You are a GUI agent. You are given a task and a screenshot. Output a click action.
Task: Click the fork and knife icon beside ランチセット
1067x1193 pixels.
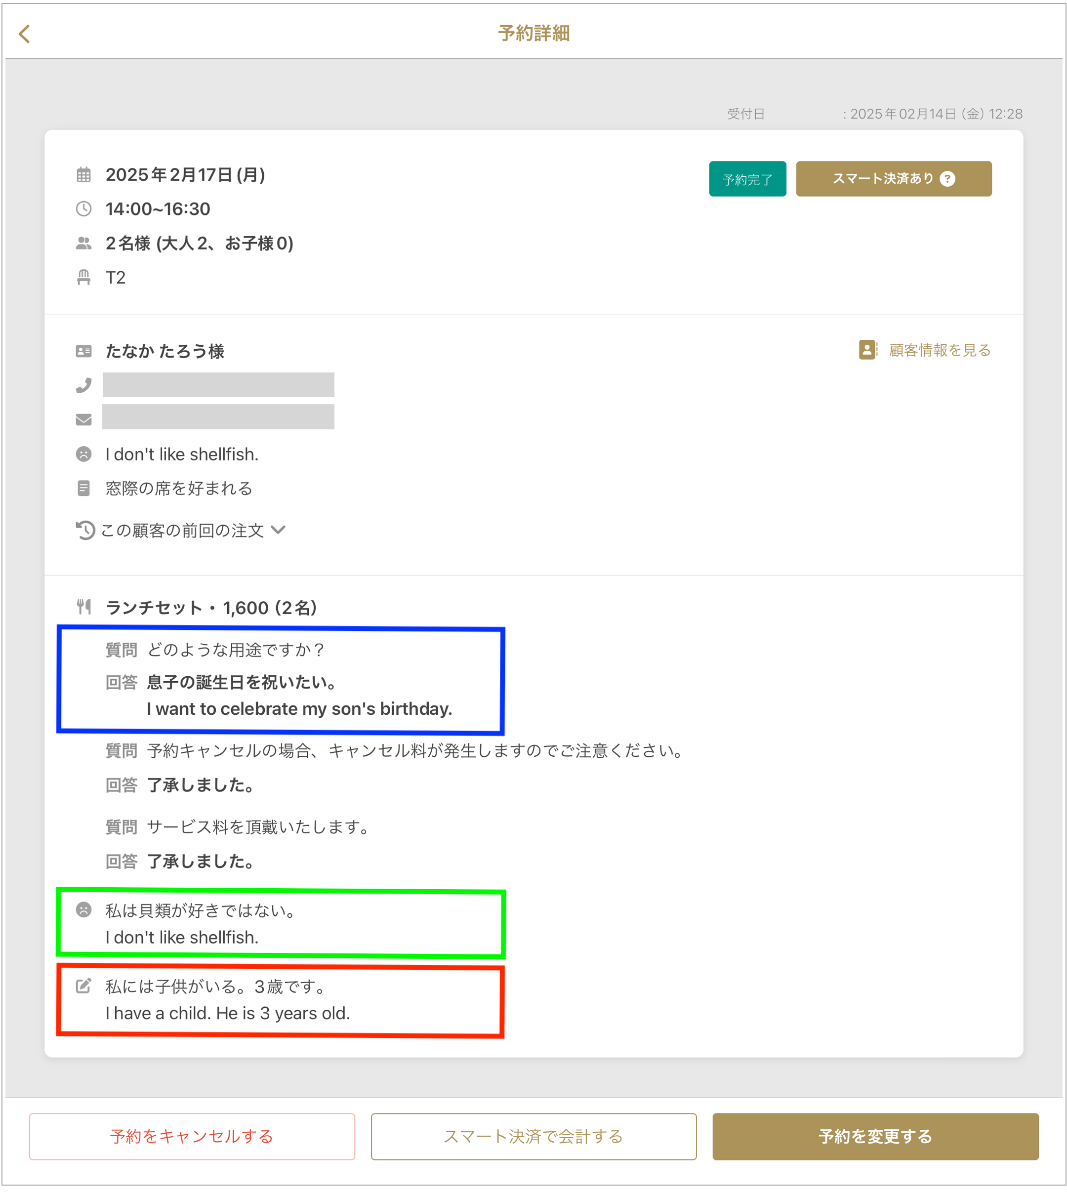[x=84, y=607]
